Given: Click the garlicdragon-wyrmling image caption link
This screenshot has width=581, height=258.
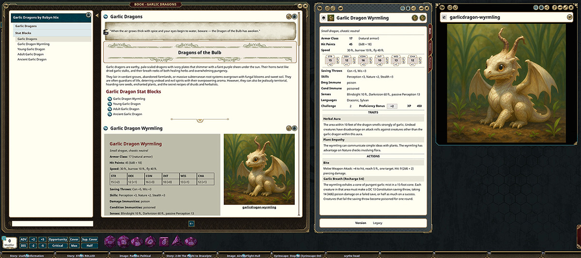Looking at the screenshot, I should 259,207.
